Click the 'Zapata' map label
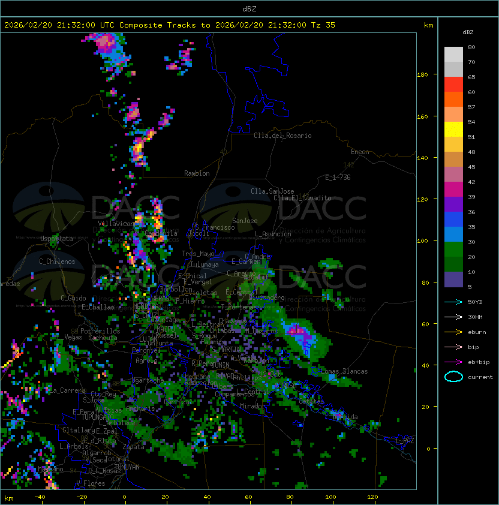Screen dimensions: 499x505 click(x=133, y=447)
